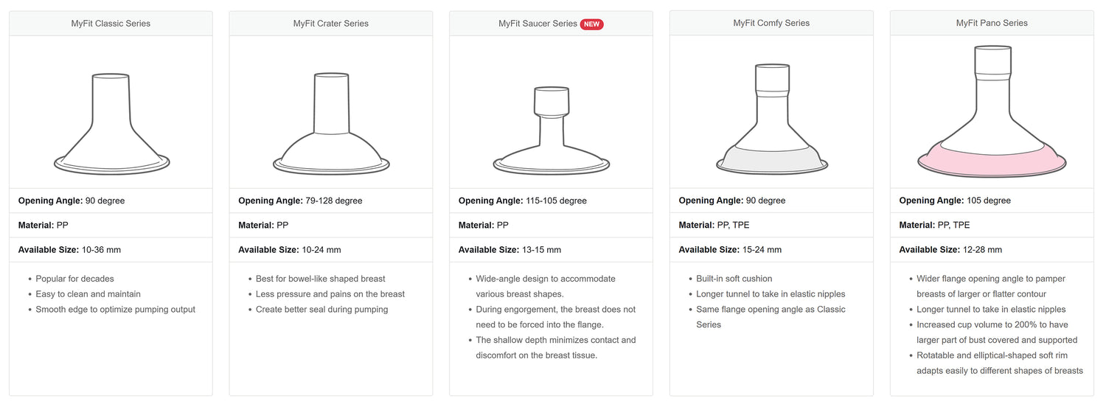Click the MyFit Classic Series flange illustration

(111, 125)
